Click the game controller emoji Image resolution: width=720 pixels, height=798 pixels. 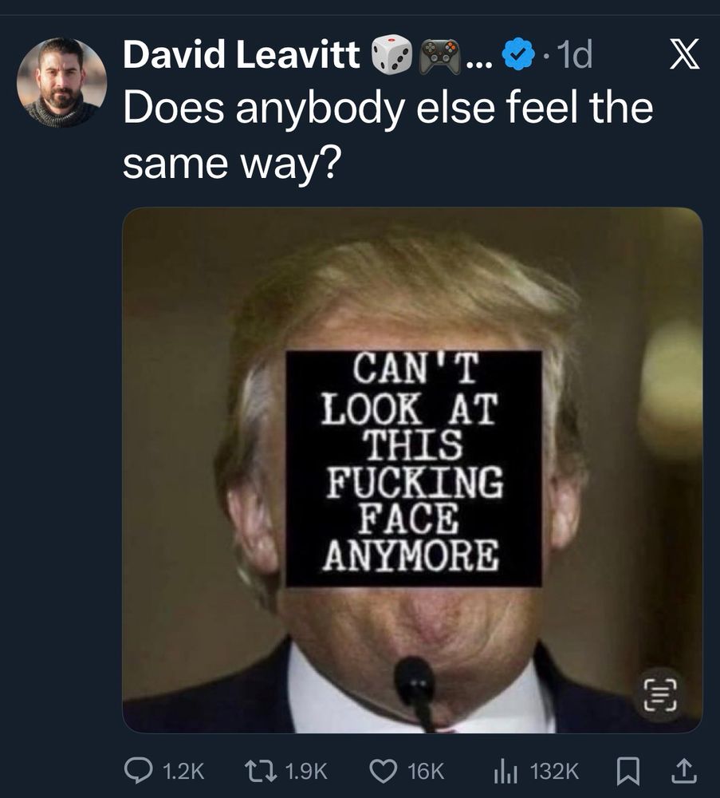pos(440,53)
